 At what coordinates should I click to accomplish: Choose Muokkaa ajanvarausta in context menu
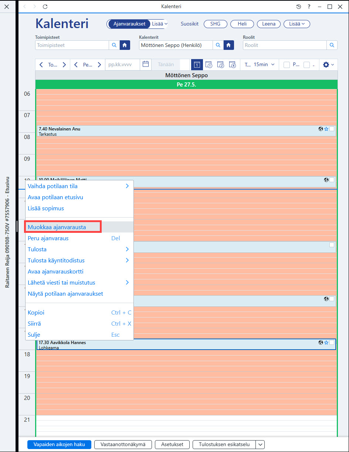pos(79,227)
